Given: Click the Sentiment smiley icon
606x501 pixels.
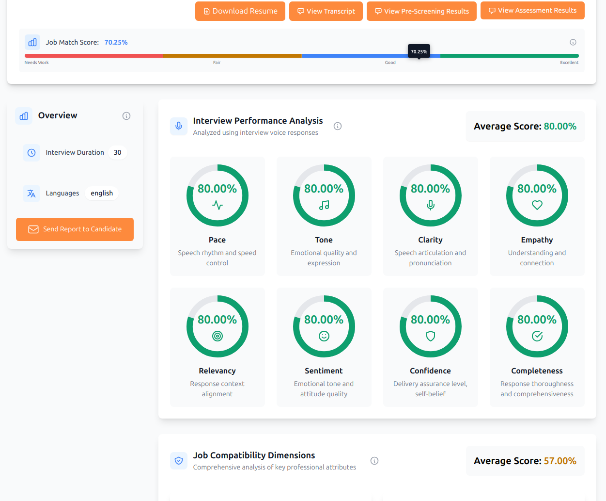Looking at the screenshot, I should pos(324,336).
